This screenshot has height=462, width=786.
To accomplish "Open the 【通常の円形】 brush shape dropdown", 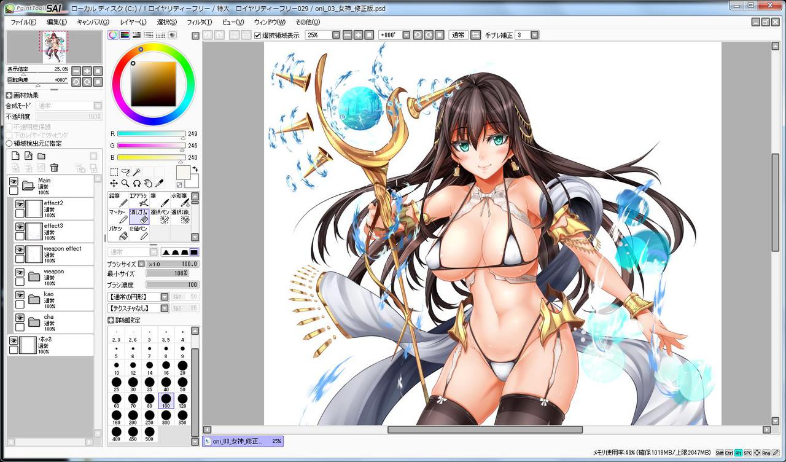I will (x=165, y=297).
